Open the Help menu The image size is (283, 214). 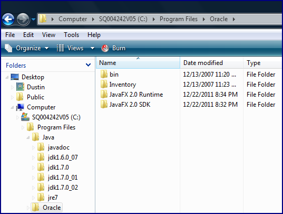[94, 35]
